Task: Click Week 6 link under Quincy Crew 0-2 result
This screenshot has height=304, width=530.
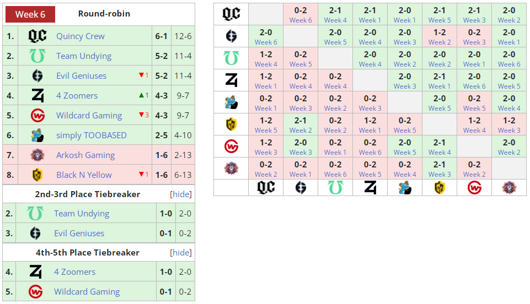Action: (x=301, y=20)
